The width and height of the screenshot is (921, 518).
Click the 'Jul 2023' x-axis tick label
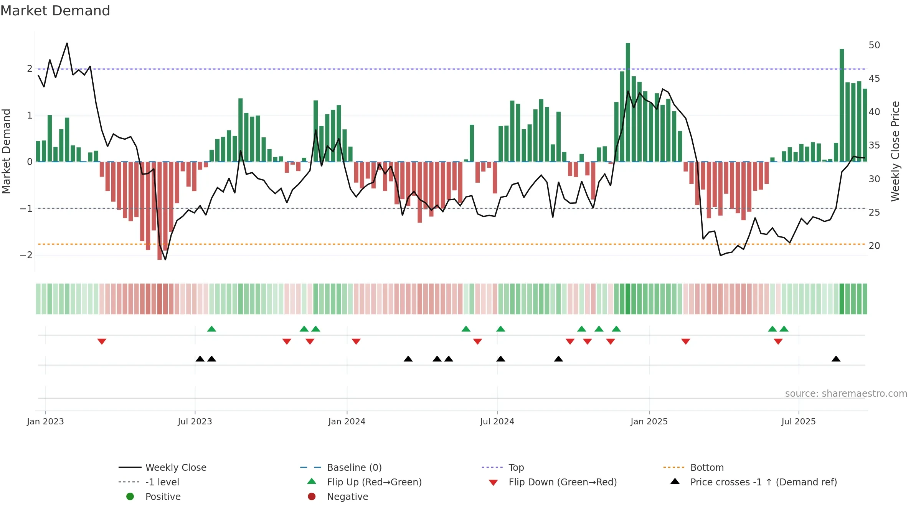tap(195, 421)
